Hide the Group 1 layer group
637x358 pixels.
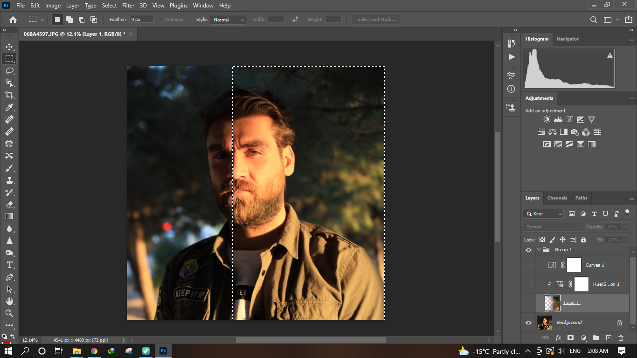click(528, 250)
